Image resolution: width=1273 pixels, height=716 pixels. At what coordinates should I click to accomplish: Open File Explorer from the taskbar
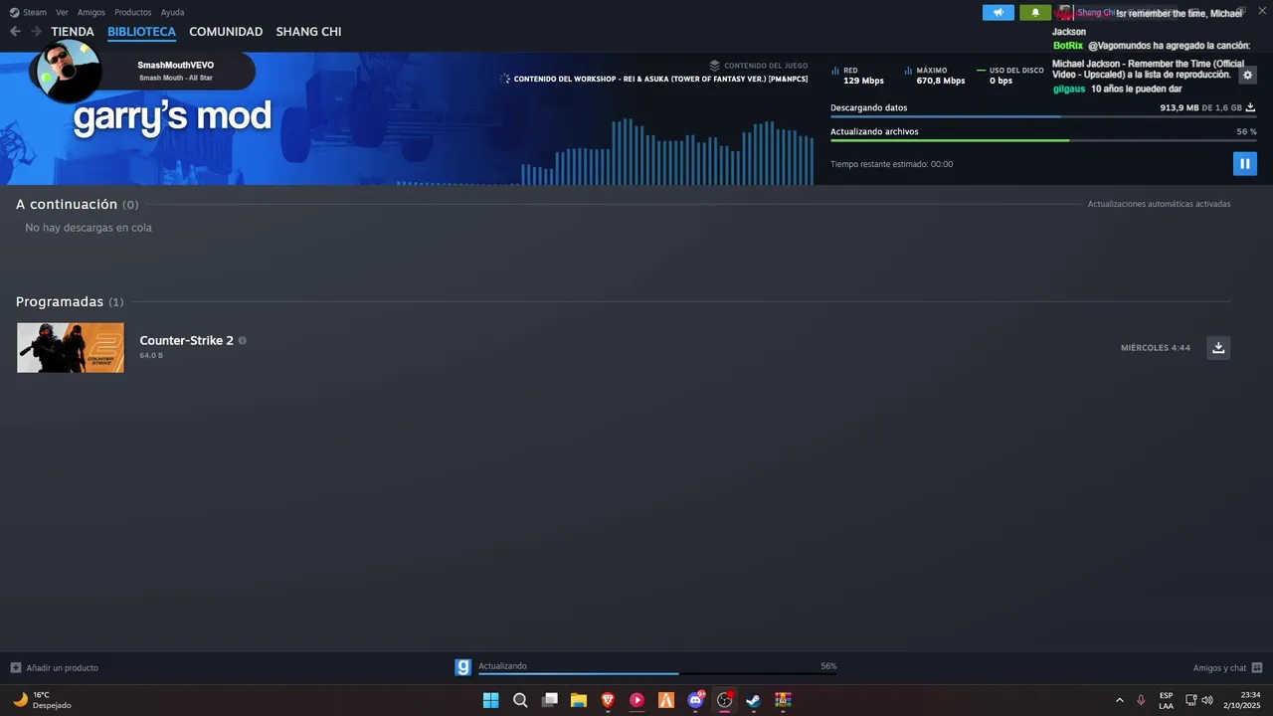578,700
